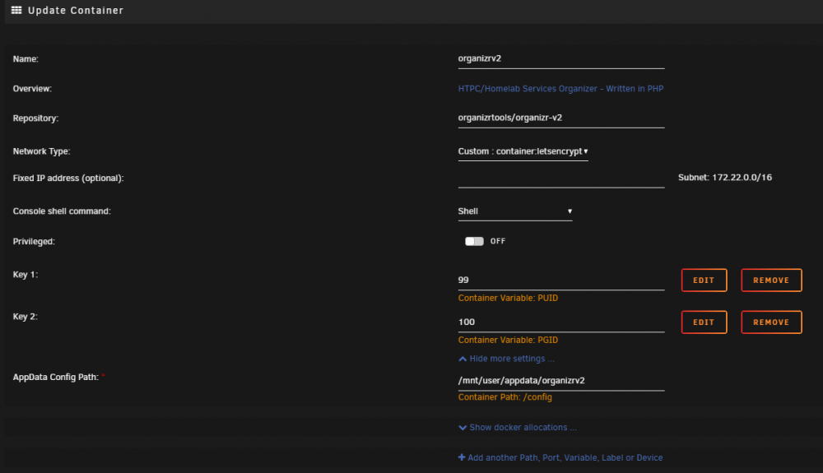Click the Key 1 value field 99
The height and width of the screenshot is (473, 823).
tap(561, 280)
